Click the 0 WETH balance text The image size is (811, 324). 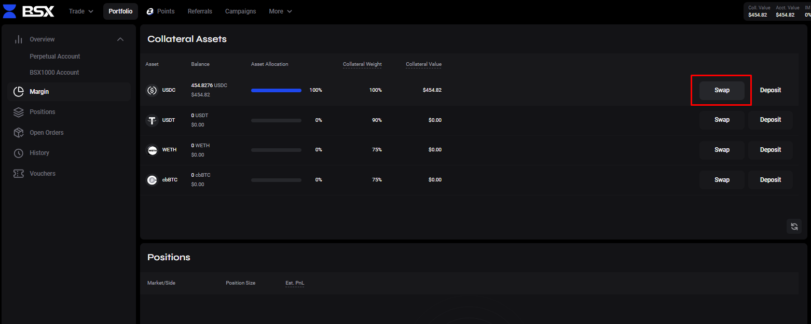pyautogui.click(x=200, y=146)
